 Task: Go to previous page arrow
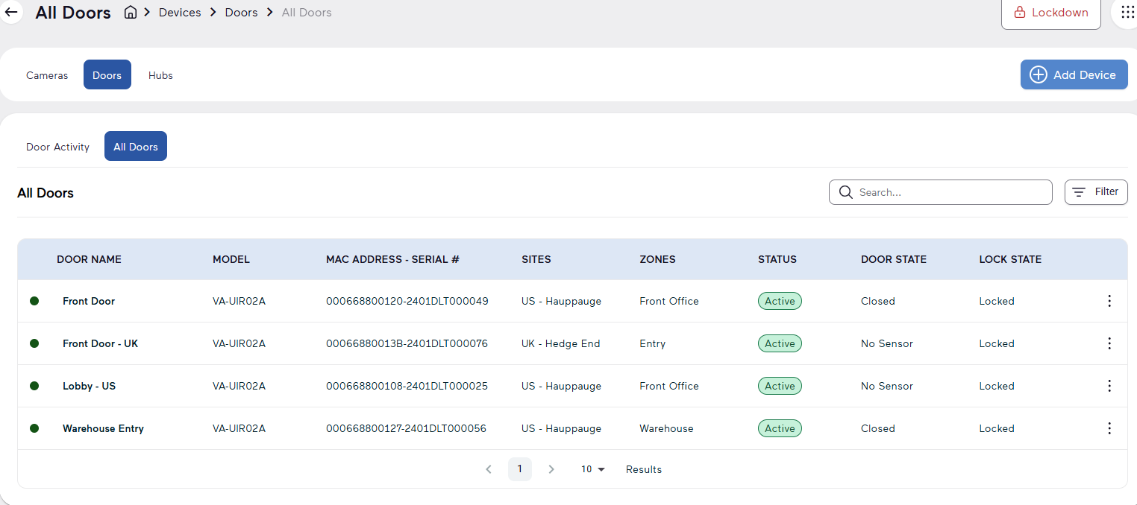[x=489, y=469]
